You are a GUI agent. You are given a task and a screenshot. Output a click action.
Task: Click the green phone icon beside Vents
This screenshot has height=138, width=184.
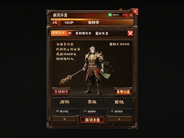click(110, 15)
